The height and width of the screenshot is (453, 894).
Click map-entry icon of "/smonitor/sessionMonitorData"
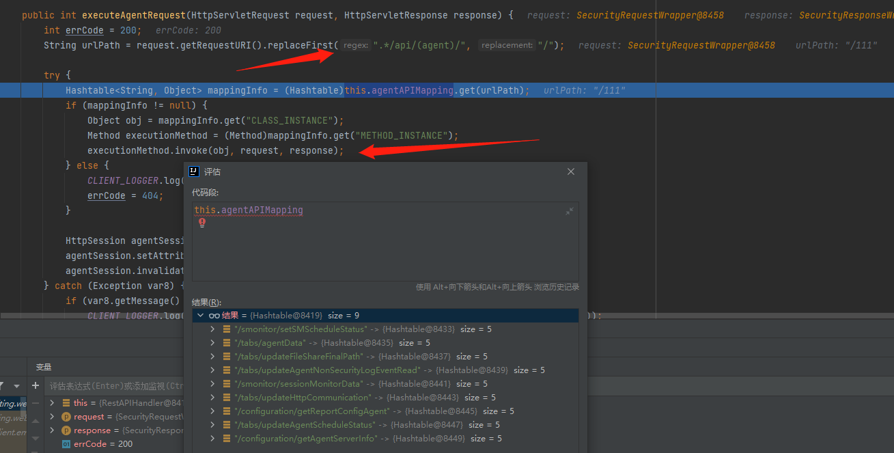(227, 384)
